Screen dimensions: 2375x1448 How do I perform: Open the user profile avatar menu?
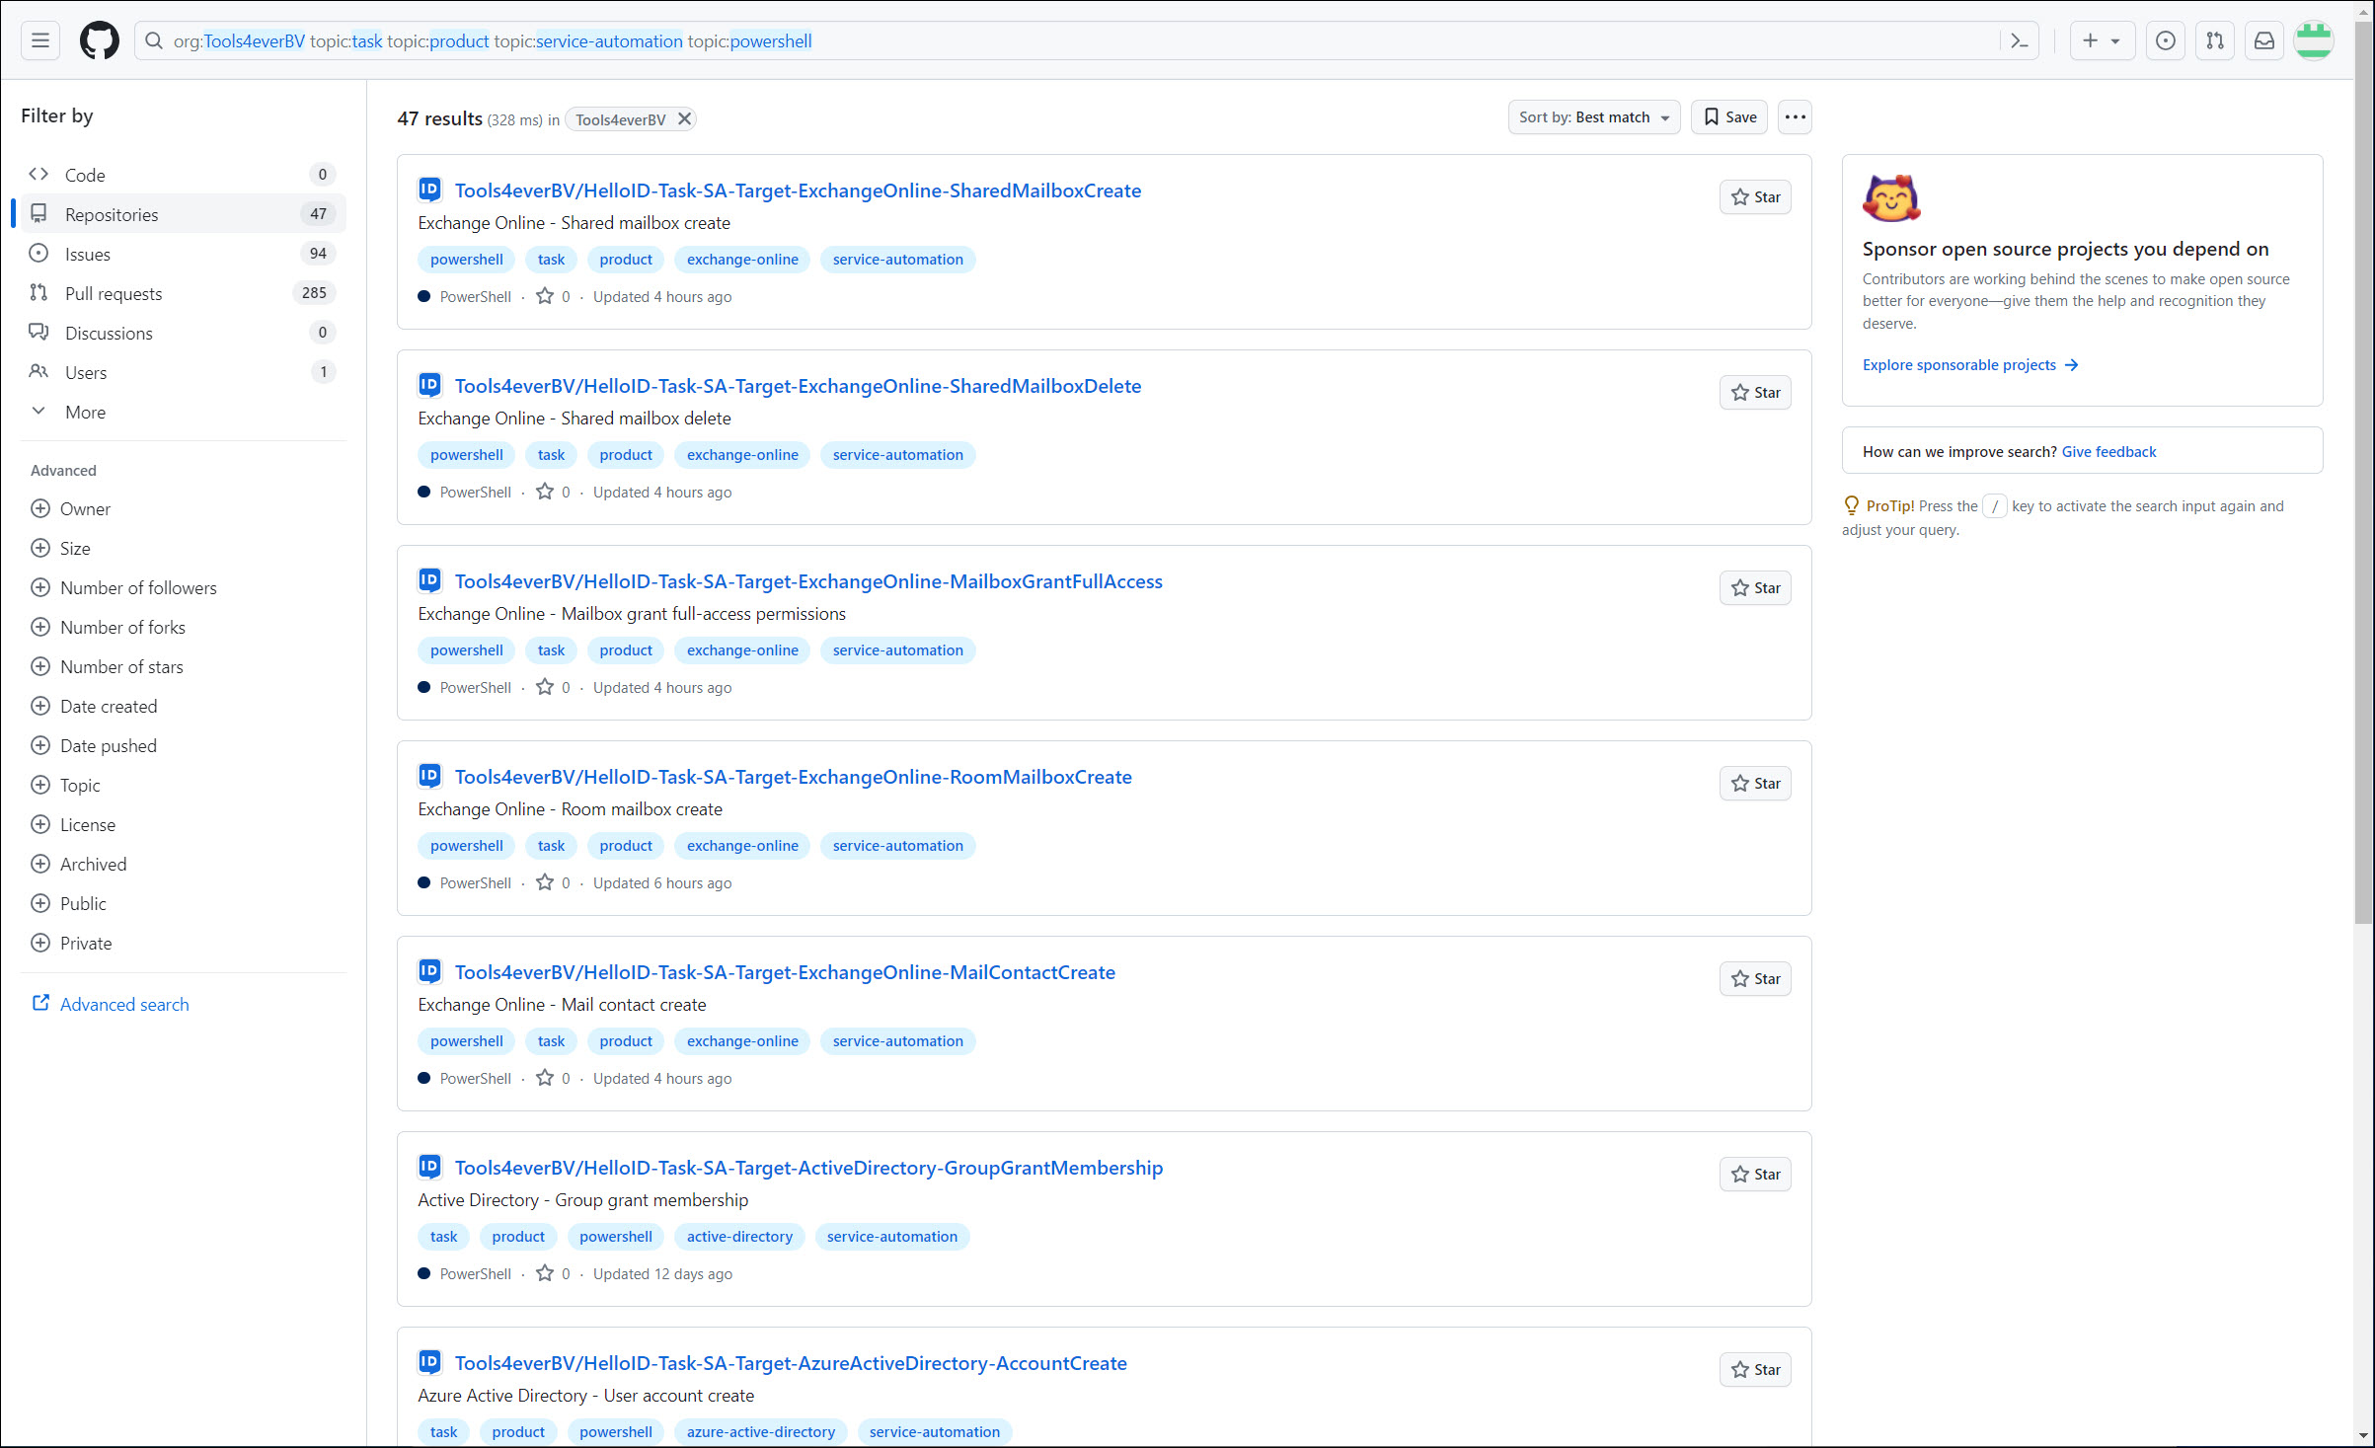(x=2313, y=40)
